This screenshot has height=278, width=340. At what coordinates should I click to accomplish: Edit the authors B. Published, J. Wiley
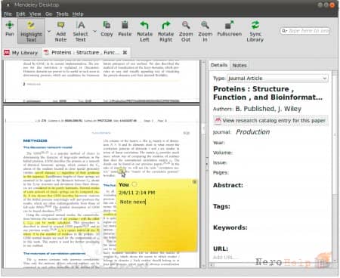[x=268, y=109]
